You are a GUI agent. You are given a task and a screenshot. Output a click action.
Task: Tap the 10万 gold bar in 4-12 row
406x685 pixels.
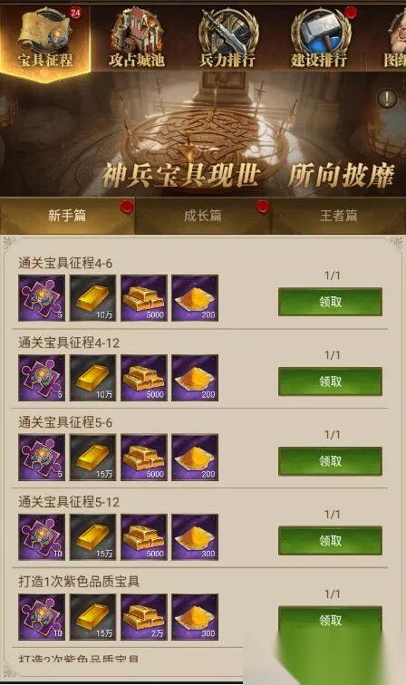pos(92,378)
